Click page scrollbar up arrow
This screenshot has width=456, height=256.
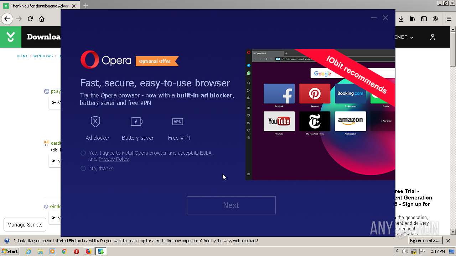(x=453, y=29)
